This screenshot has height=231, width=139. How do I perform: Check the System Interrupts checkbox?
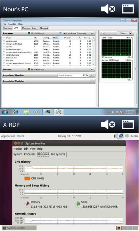(x=3, y=50)
